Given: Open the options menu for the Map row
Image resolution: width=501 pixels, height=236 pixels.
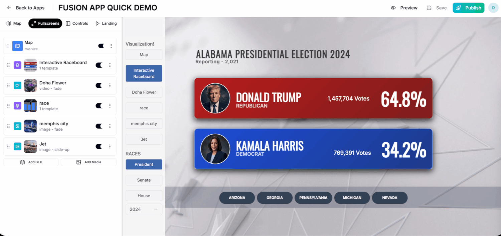Looking at the screenshot, I should (111, 46).
